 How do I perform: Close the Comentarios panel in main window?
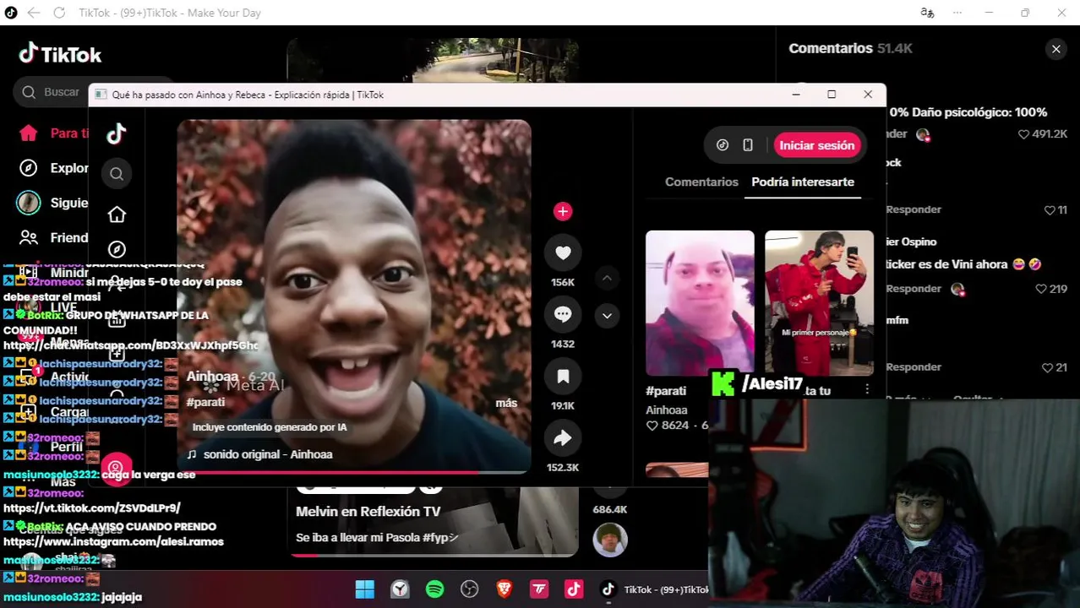(x=1055, y=49)
